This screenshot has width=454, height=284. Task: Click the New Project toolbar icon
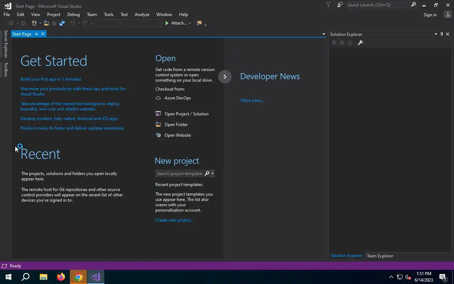tap(34, 23)
